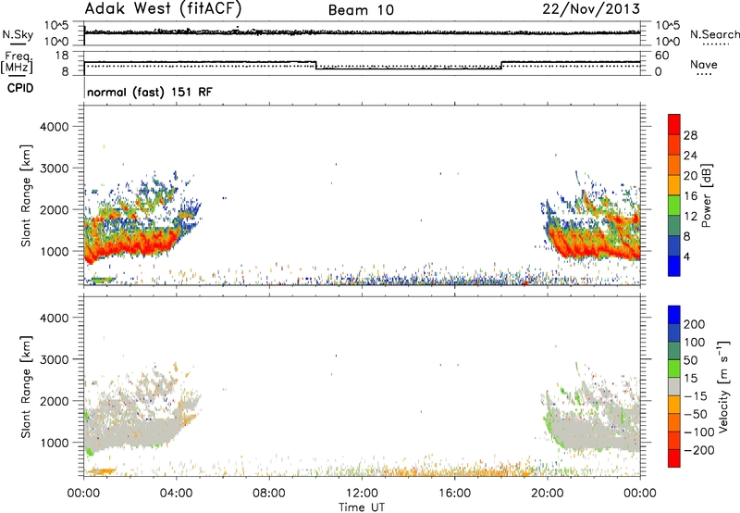Screen dimensions: 740x513
Task: Click the '-100' velocity colorbar label
Action: 698,432
